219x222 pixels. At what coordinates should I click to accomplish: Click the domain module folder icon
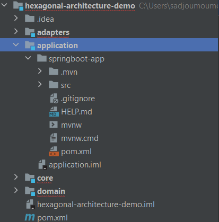pyautogui.click(x=30, y=191)
